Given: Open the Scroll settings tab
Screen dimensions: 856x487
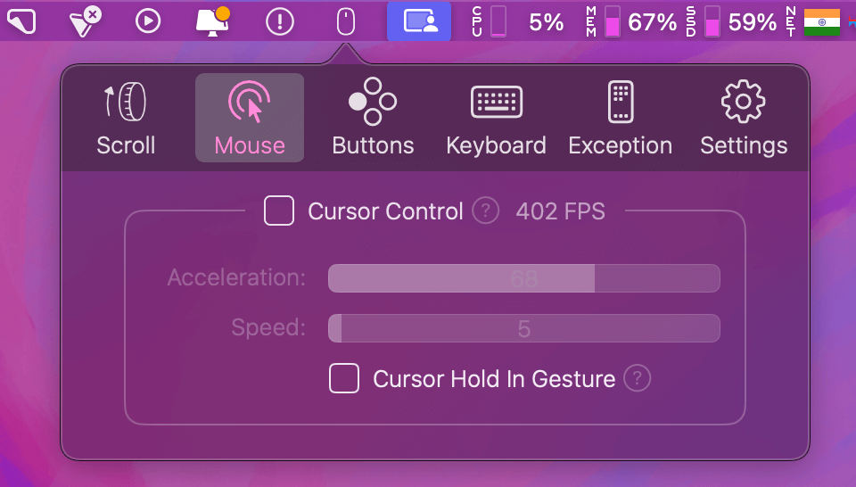Looking at the screenshot, I should coord(126,118).
